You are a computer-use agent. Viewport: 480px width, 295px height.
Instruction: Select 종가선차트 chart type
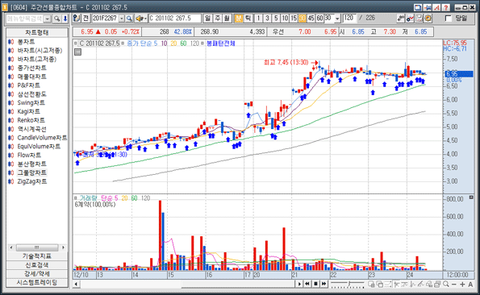[31, 68]
